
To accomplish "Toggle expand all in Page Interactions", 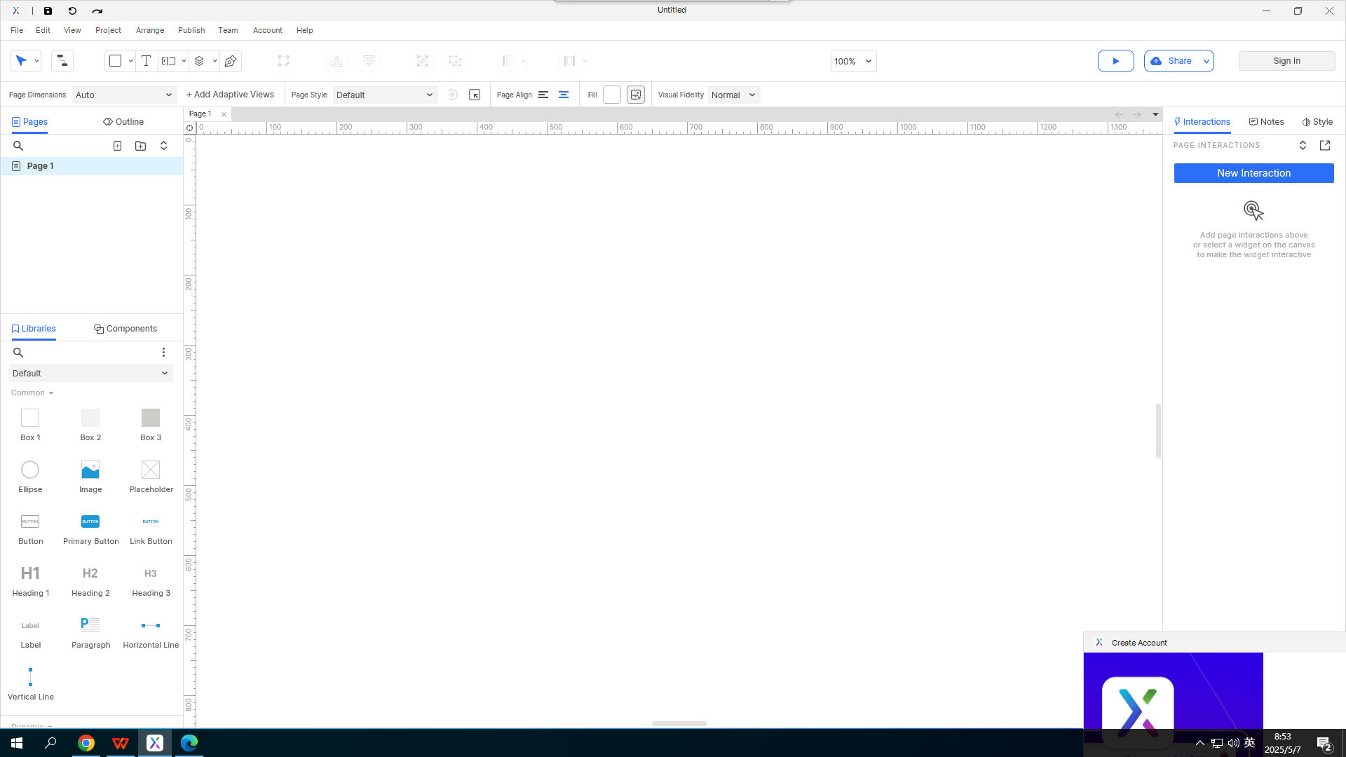I will coord(1303,145).
